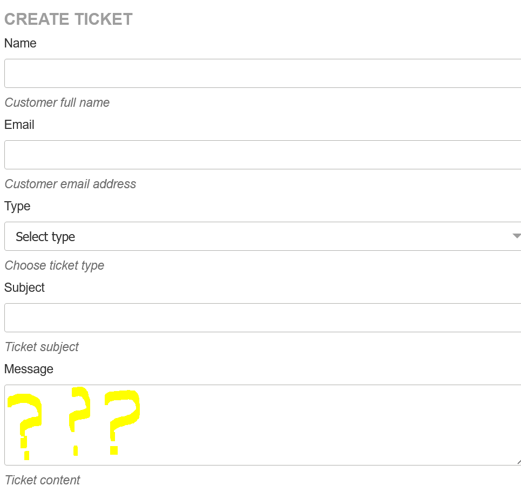Click the Ticket content helper text

click(x=42, y=480)
